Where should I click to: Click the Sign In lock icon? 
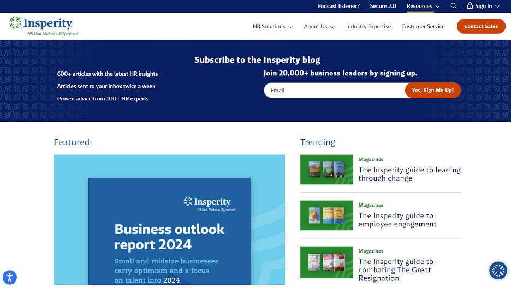tap(470, 6)
